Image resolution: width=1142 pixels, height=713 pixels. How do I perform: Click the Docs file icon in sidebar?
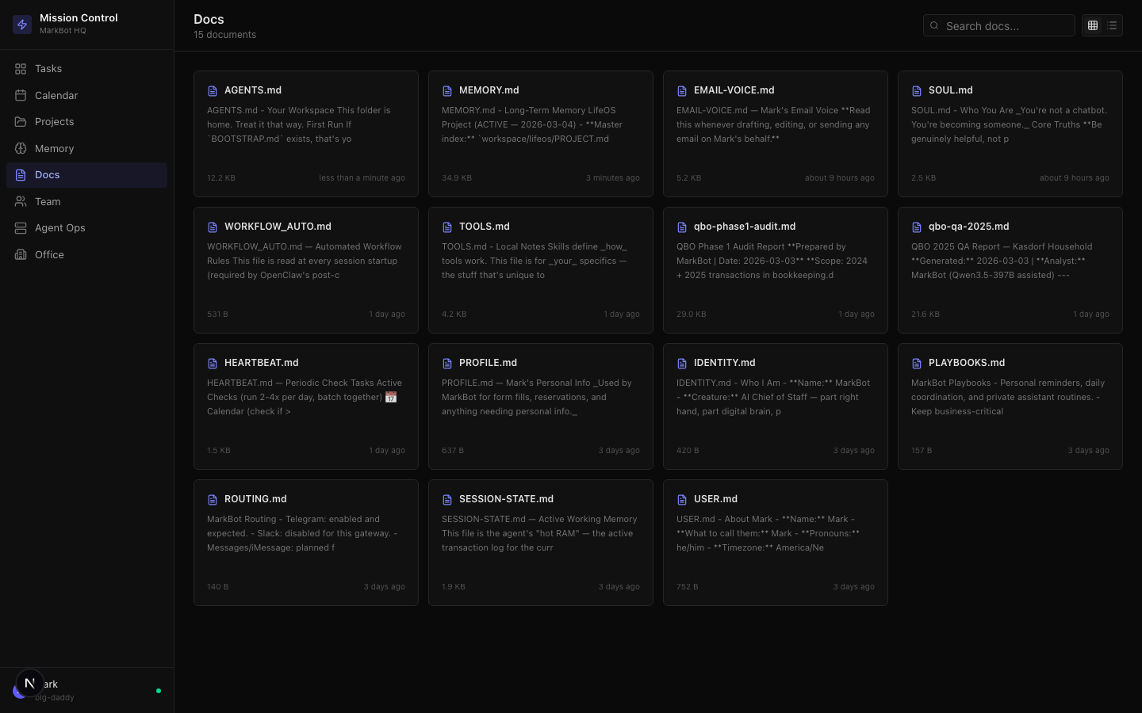coord(21,175)
